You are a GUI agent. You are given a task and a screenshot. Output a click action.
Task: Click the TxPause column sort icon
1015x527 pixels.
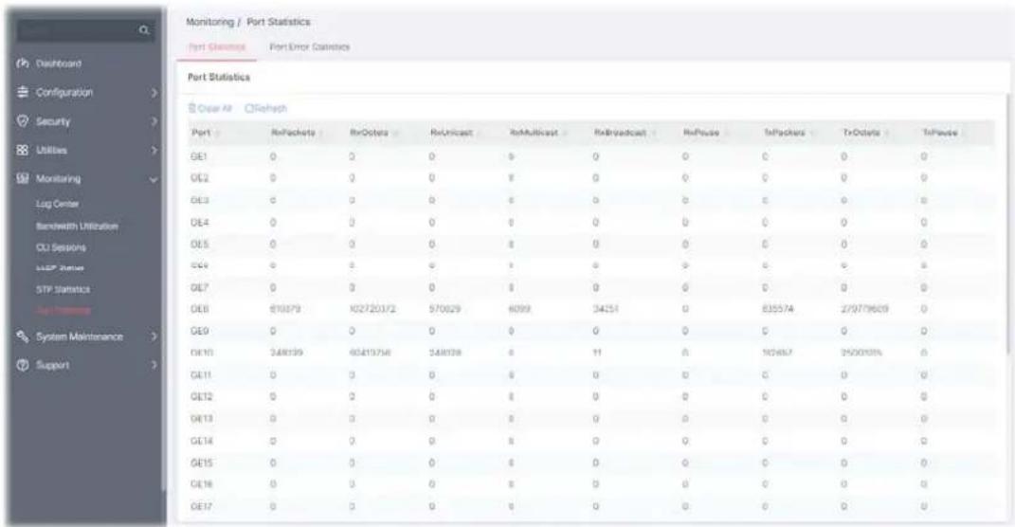[965, 133]
